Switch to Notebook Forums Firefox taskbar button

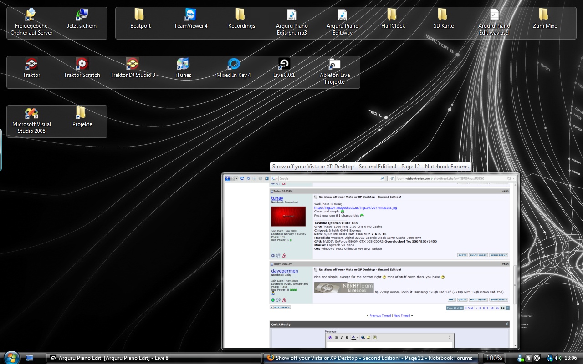point(371,358)
